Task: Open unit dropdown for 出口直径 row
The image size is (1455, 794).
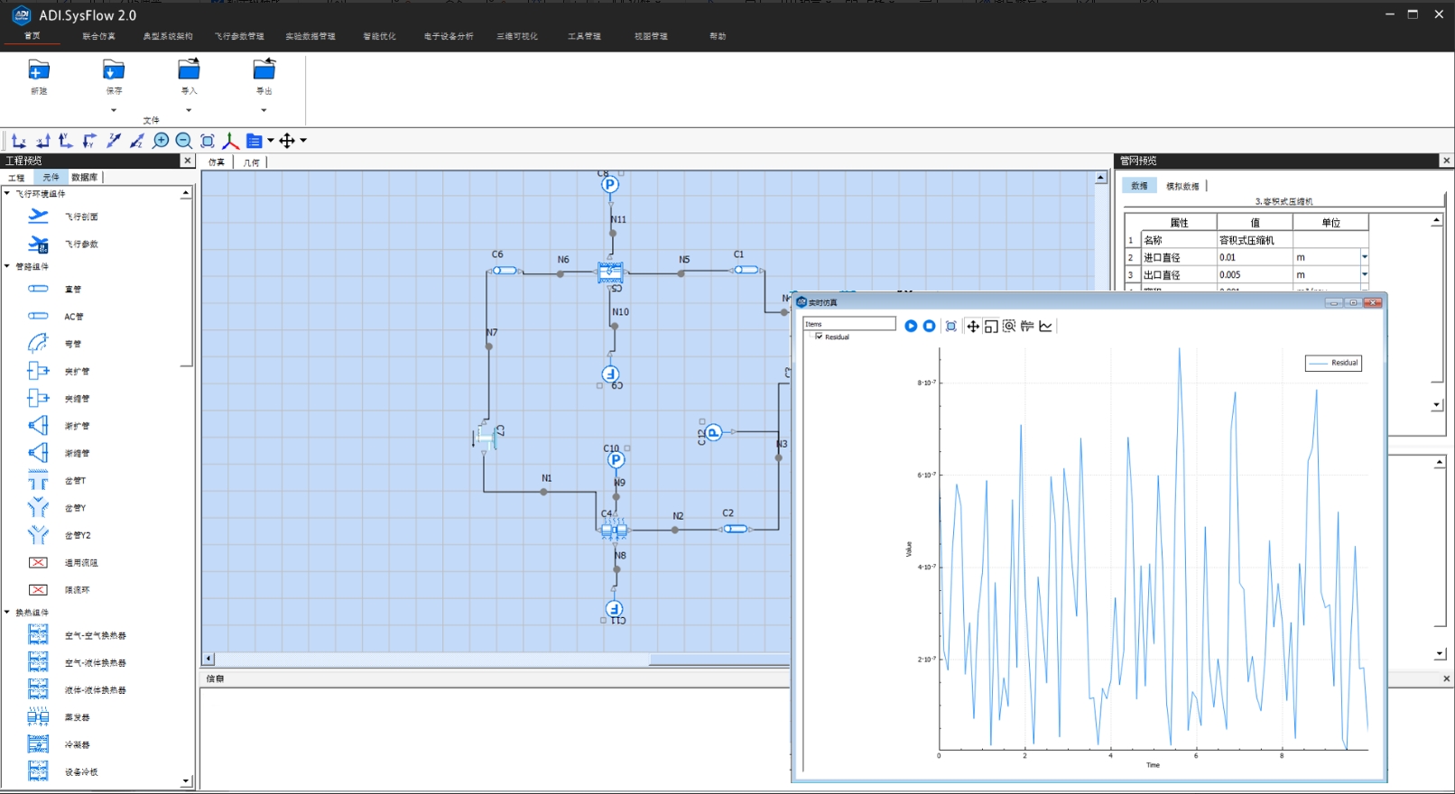Action: [1364, 274]
